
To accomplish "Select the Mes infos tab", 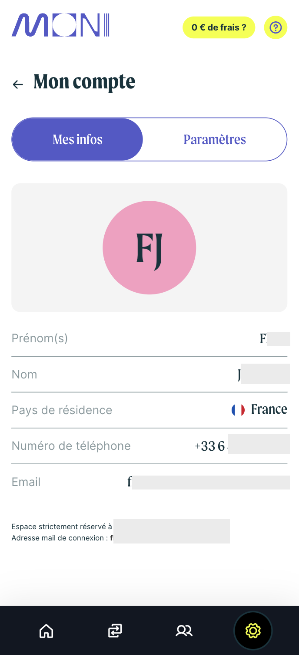I will coord(77,139).
